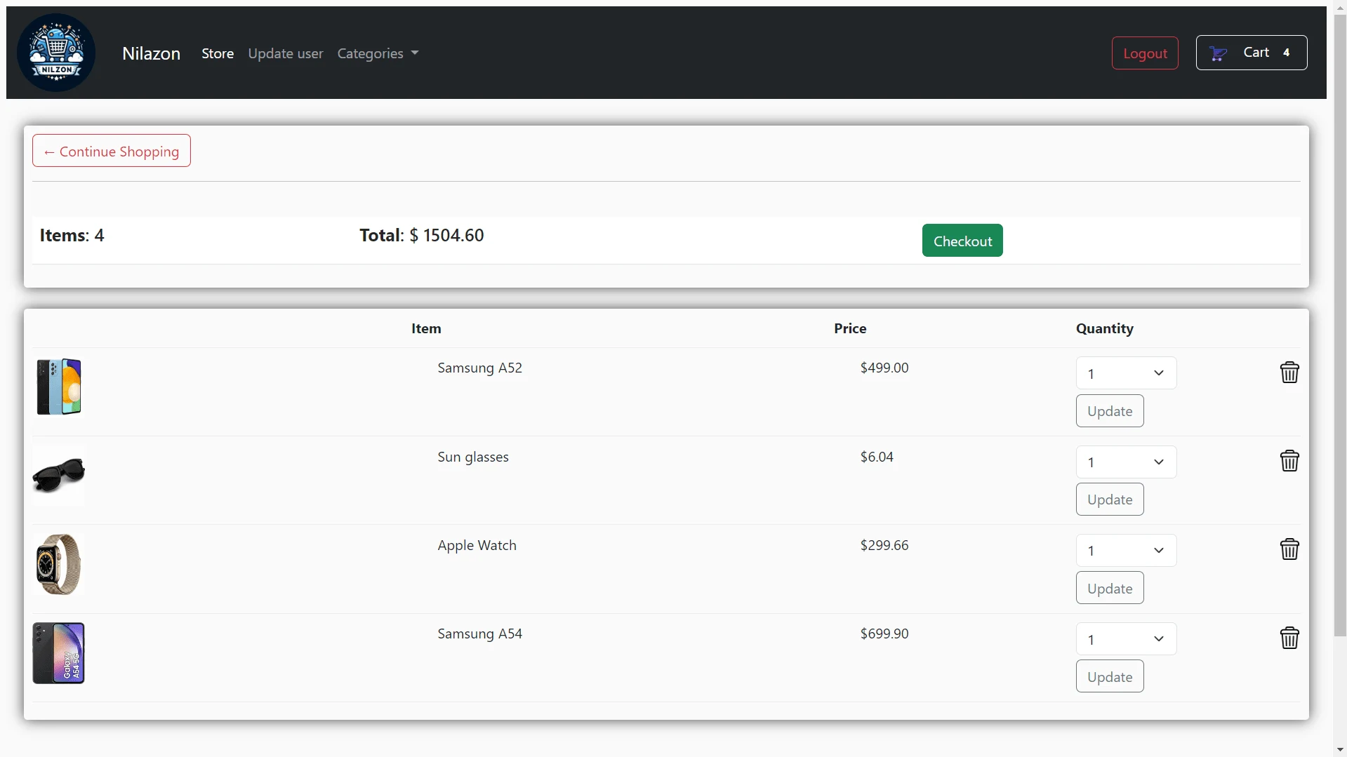The height and width of the screenshot is (757, 1347).
Task: Click the Samsung A54 item name
Action: (479, 634)
